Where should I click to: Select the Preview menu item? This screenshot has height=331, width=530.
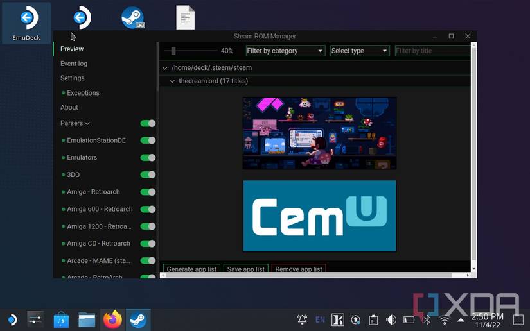click(x=72, y=49)
